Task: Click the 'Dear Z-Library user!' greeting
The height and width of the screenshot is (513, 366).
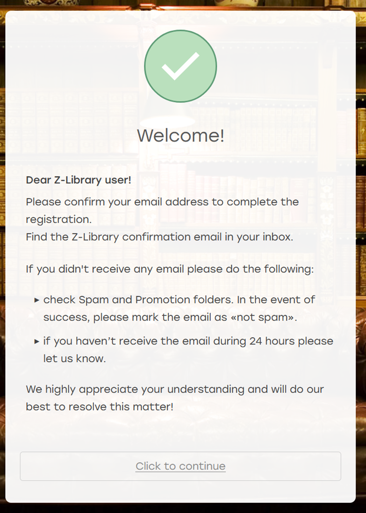Action: click(79, 180)
